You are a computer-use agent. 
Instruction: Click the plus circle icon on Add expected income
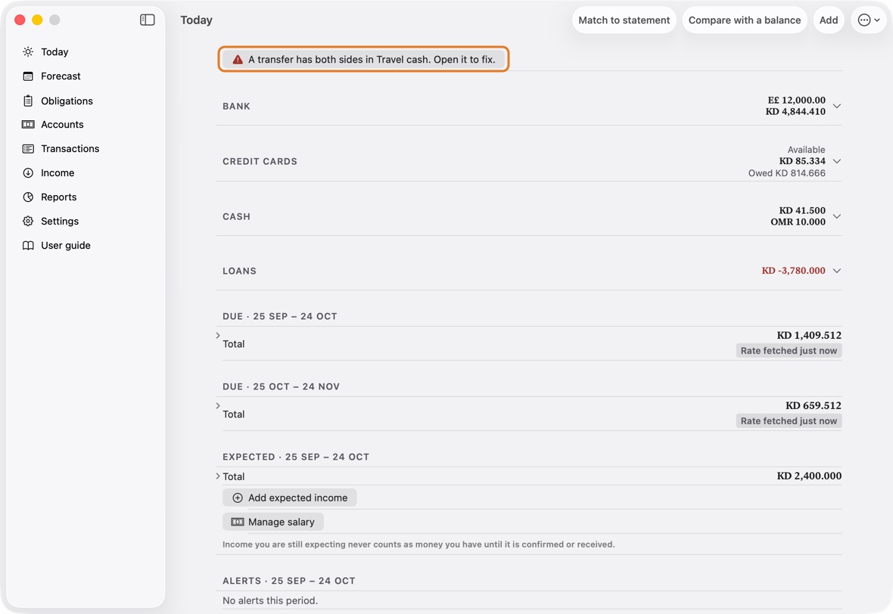pyautogui.click(x=238, y=498)
